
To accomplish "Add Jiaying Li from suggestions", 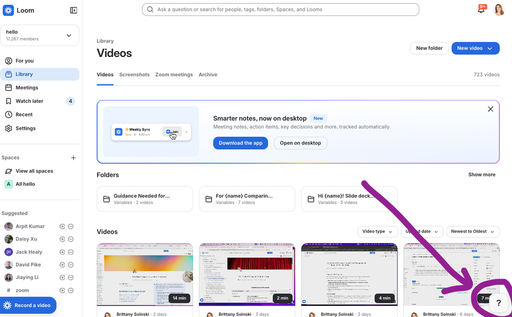I will click(62, 278).
